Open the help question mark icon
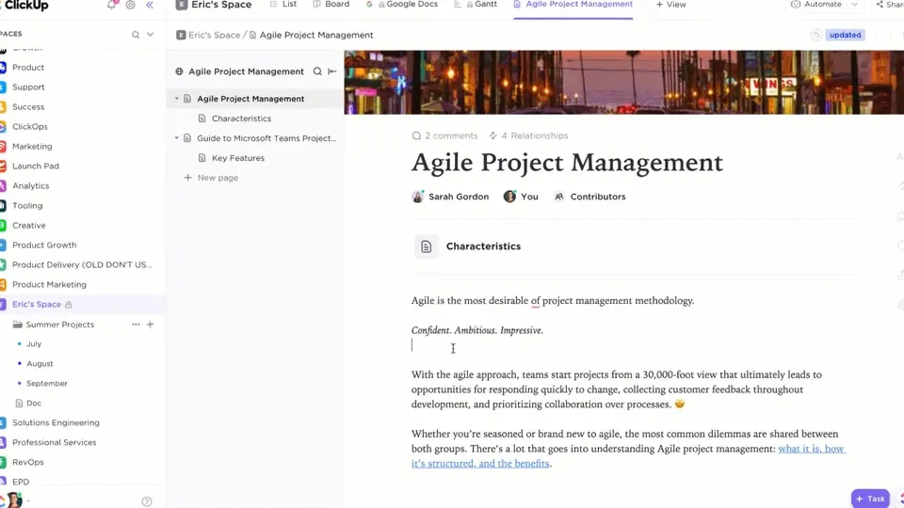Viewport: 904px width, 508px height. 147,501
